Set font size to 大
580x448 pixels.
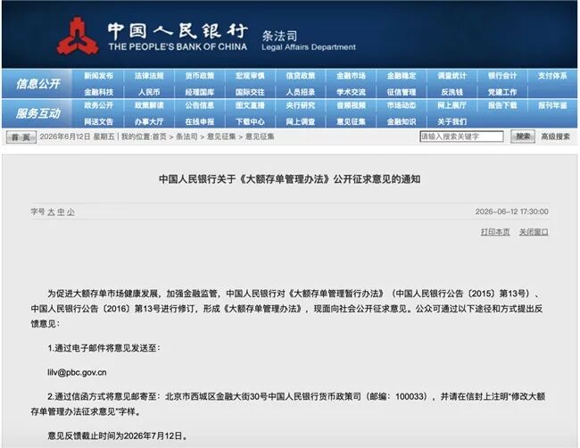tap(51, 212)
